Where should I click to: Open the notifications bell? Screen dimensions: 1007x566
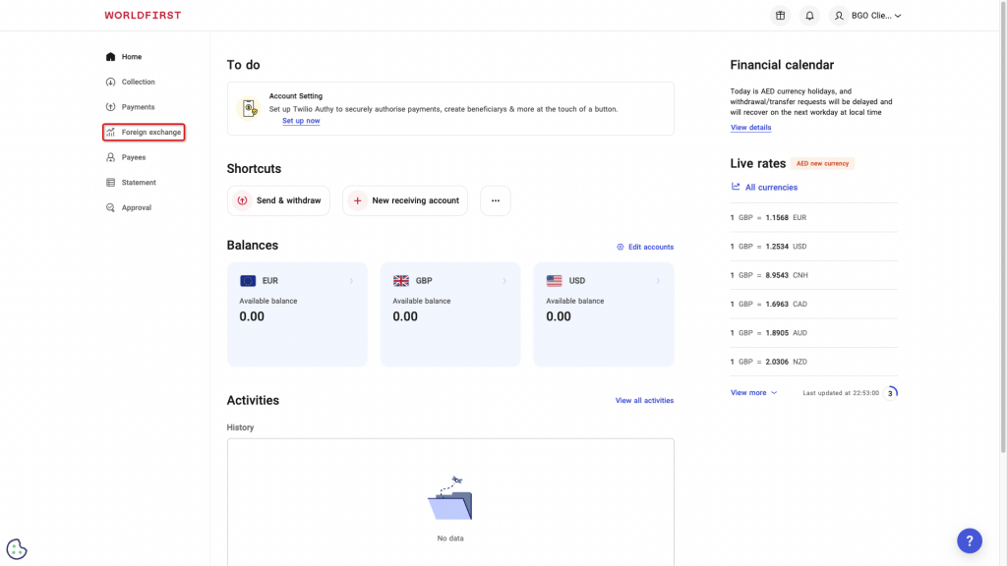[809, 16]
